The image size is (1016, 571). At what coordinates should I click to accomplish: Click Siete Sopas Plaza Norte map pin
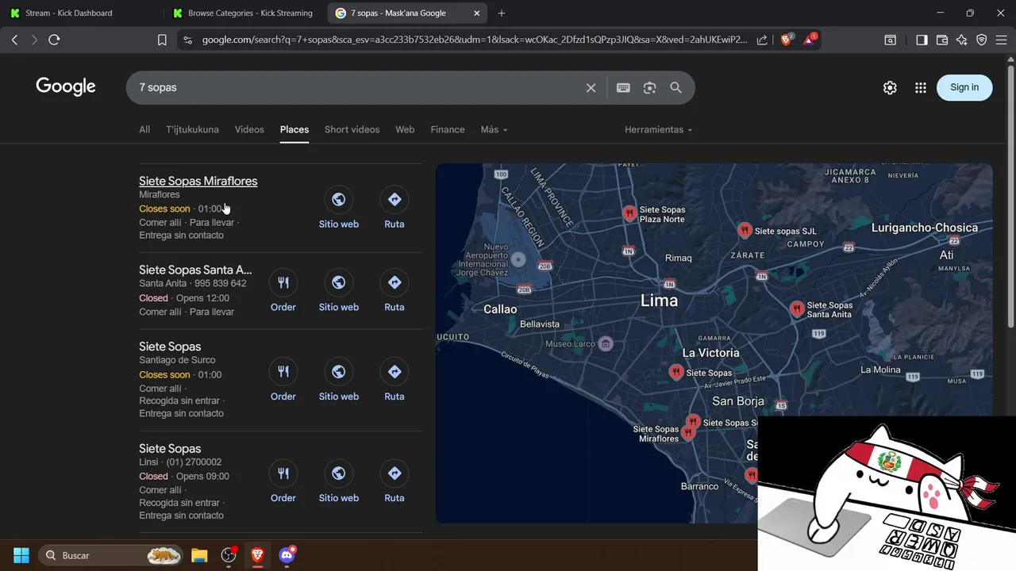(629, 213)
